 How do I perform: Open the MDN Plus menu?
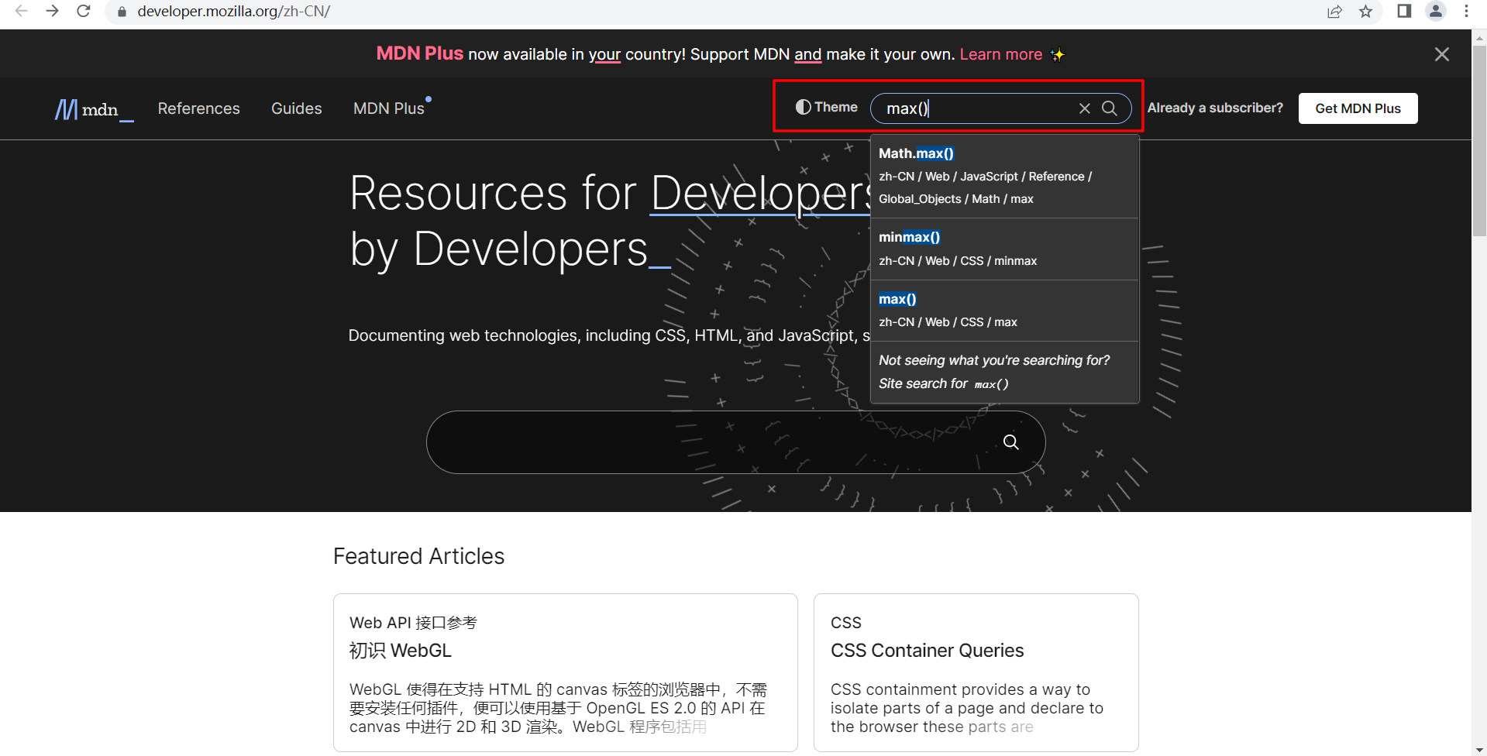tap(390, 108)
